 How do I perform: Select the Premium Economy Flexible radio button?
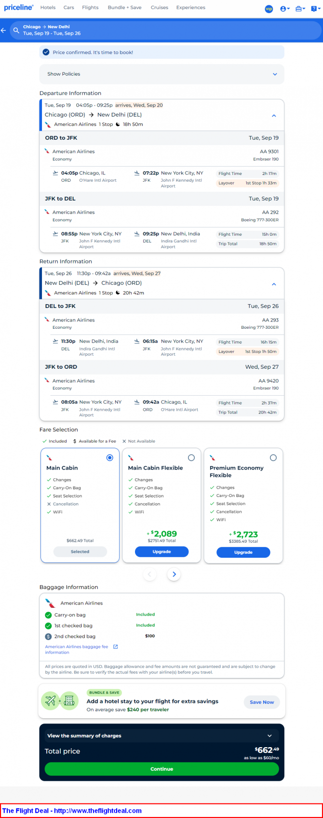pos(273,458)
